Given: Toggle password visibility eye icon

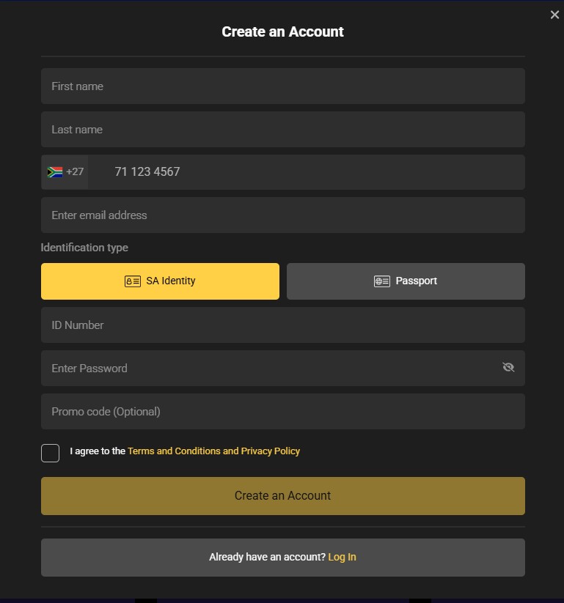Looking at the screenshot, I should (508, 368).
